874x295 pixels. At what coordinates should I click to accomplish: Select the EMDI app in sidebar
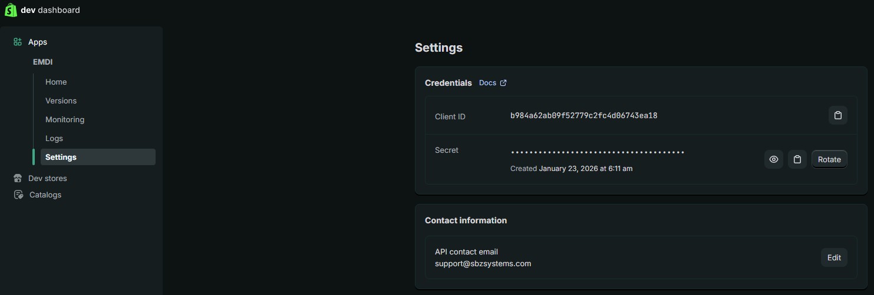(43, 62)
